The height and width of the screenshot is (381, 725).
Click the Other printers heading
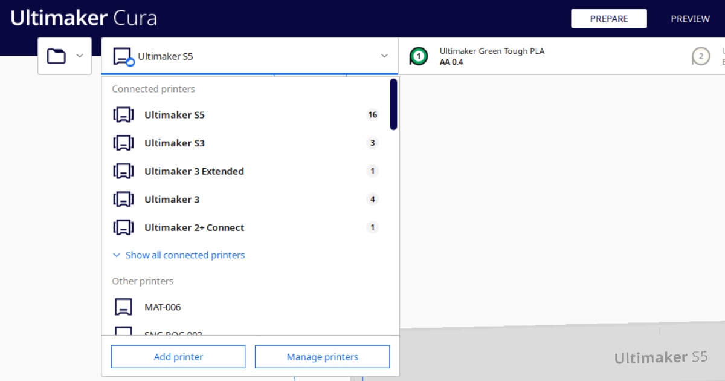point(143,281)
